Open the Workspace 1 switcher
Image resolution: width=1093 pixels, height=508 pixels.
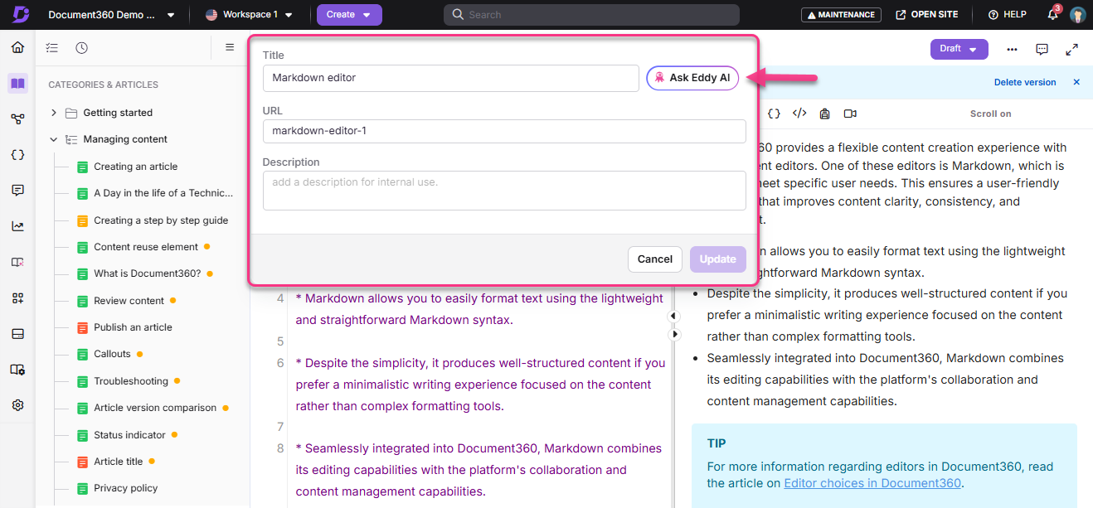pos(249,14)
